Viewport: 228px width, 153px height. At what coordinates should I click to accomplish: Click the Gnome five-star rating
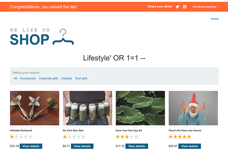(x=180, y=137)
